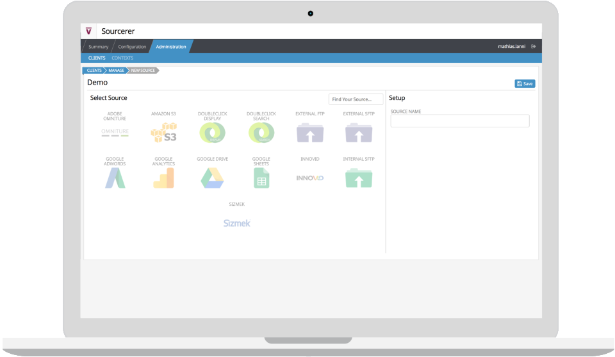Focus the Source Name input field
Viewport: 615px width, 357px height.
(x=460, y=121)
